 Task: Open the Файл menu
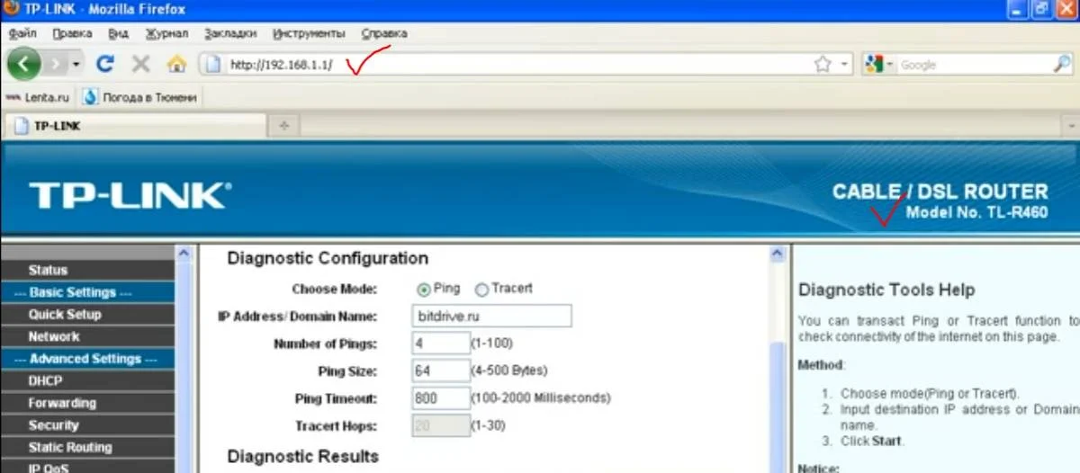pyautogui.click(x=22, y=33)
